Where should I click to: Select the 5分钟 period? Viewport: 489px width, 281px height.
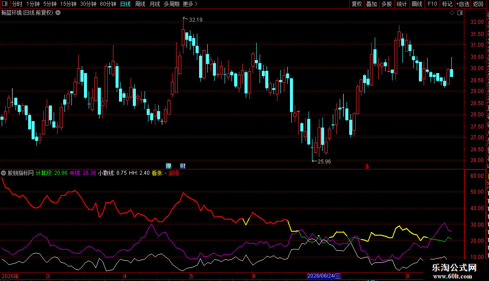[x=50, y=4]
